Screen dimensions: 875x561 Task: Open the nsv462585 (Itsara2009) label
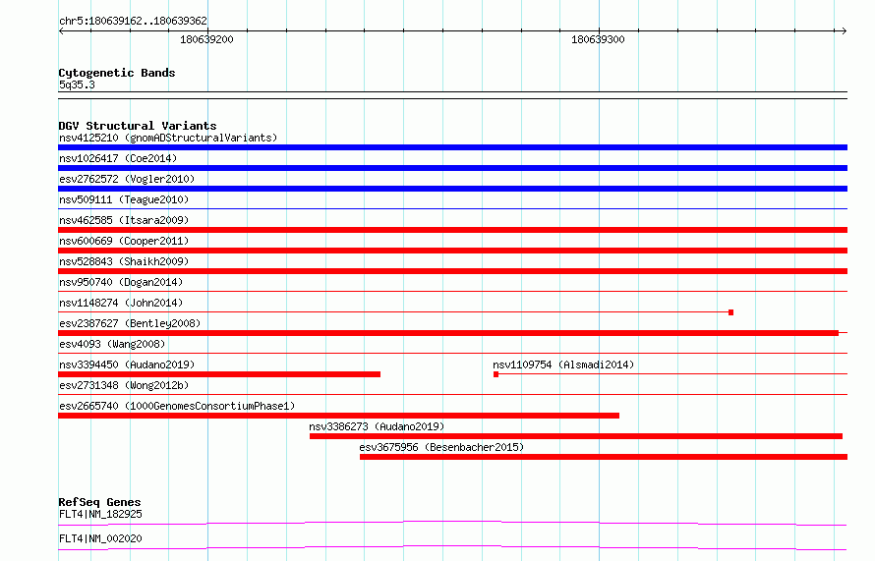coord(124,220)
